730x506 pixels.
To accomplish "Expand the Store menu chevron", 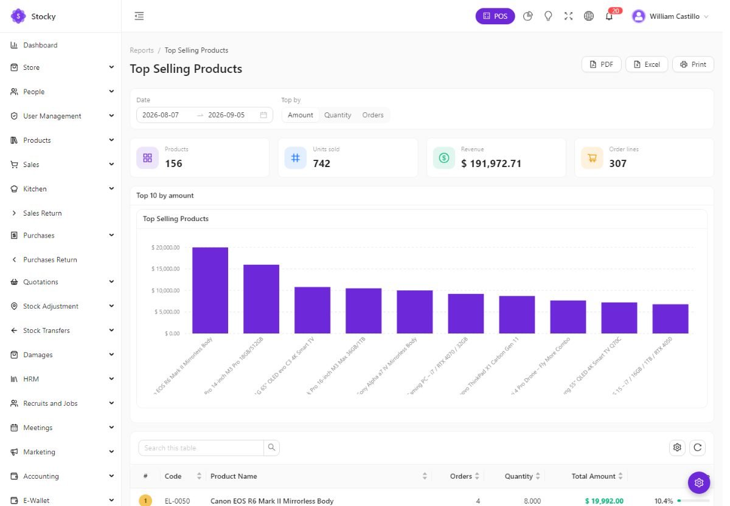I will pyautogui.click(x=111, y=67).
